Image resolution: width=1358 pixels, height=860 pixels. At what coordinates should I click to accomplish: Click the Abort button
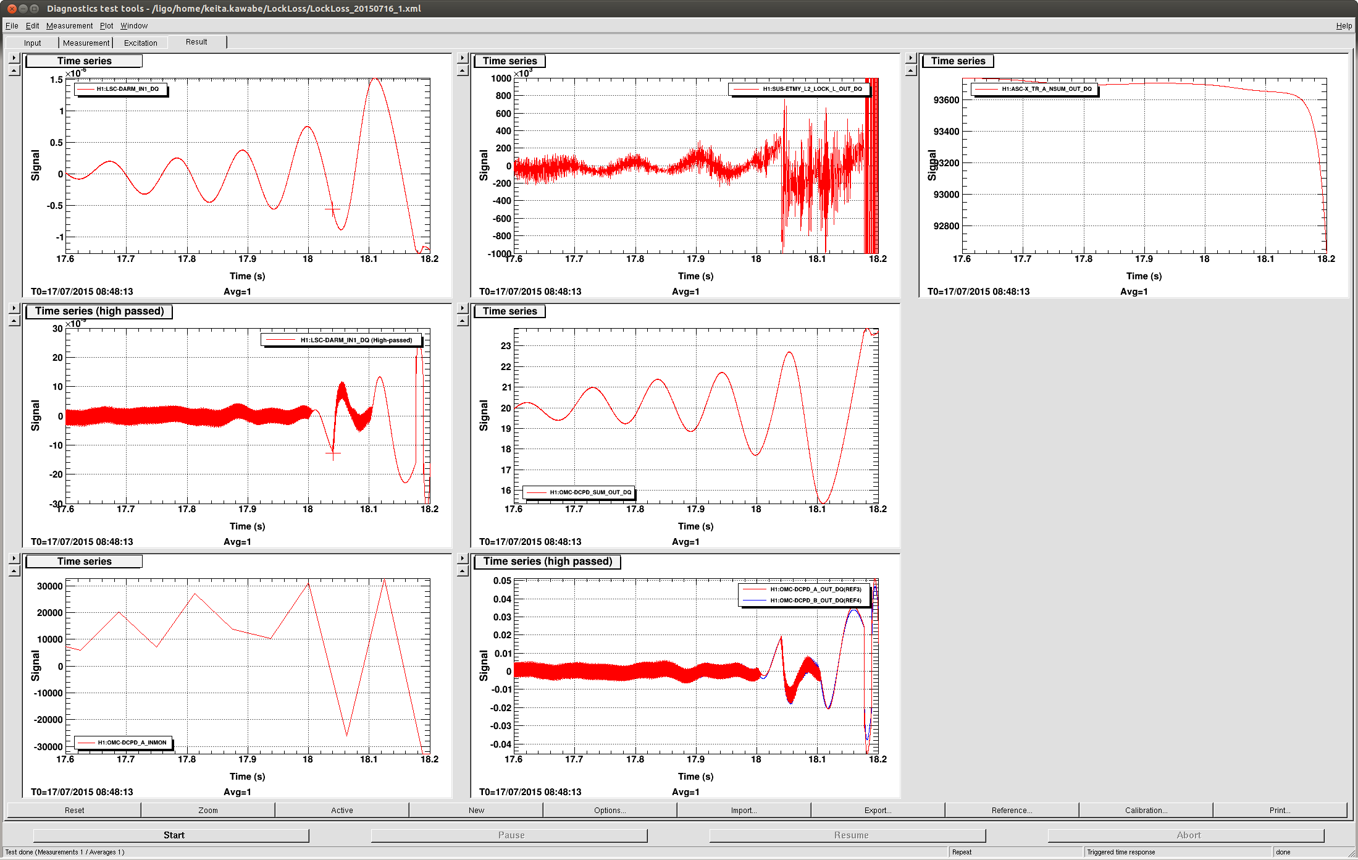tap(1186, 835)
